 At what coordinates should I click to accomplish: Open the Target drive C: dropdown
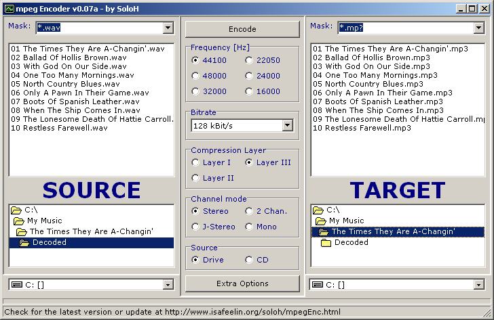478,285
